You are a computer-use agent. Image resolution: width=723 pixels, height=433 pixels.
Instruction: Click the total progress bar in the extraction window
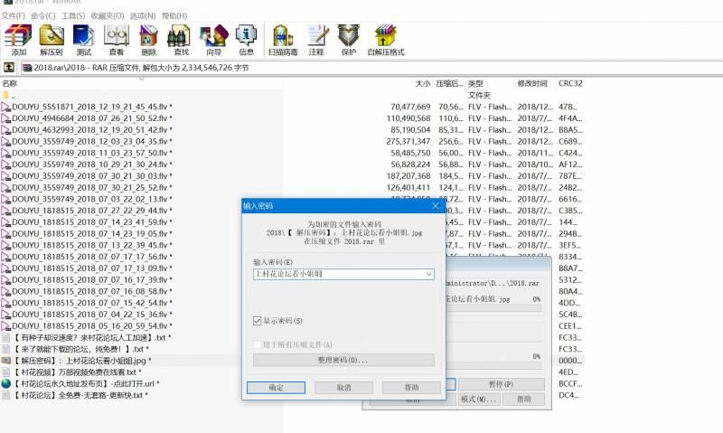point(493,365)
